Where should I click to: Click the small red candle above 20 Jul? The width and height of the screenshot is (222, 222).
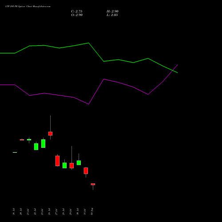click(22, 140)
